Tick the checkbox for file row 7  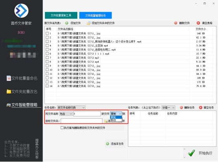click(47, 57)
